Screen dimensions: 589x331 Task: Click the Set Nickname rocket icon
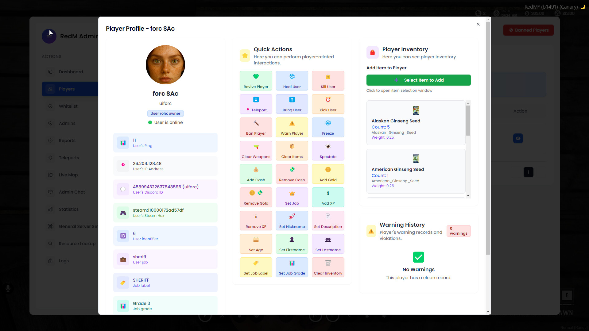[x=292, y=216]
